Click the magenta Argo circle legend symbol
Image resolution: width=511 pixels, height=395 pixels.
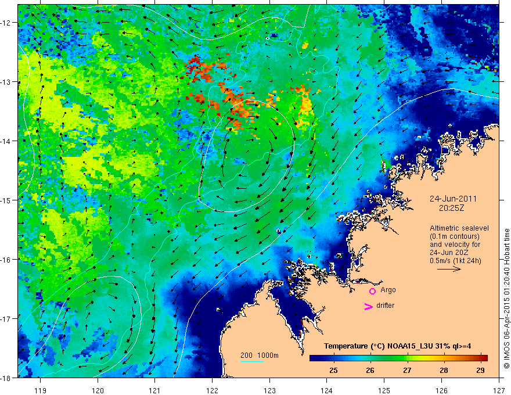coord(372,291)
